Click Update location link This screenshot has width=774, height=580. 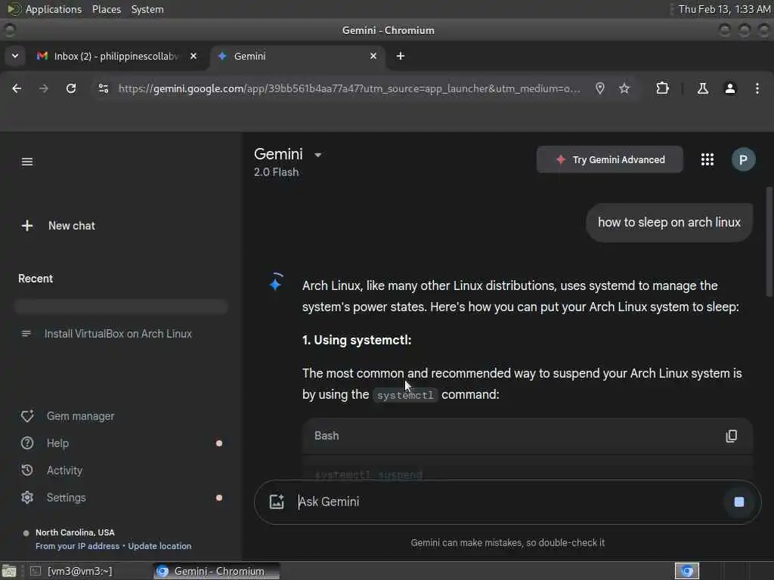pos(159,546)
